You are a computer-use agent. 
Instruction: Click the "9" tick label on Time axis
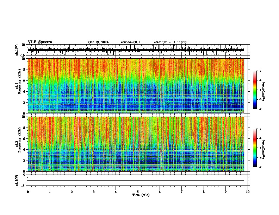(225, 192)
